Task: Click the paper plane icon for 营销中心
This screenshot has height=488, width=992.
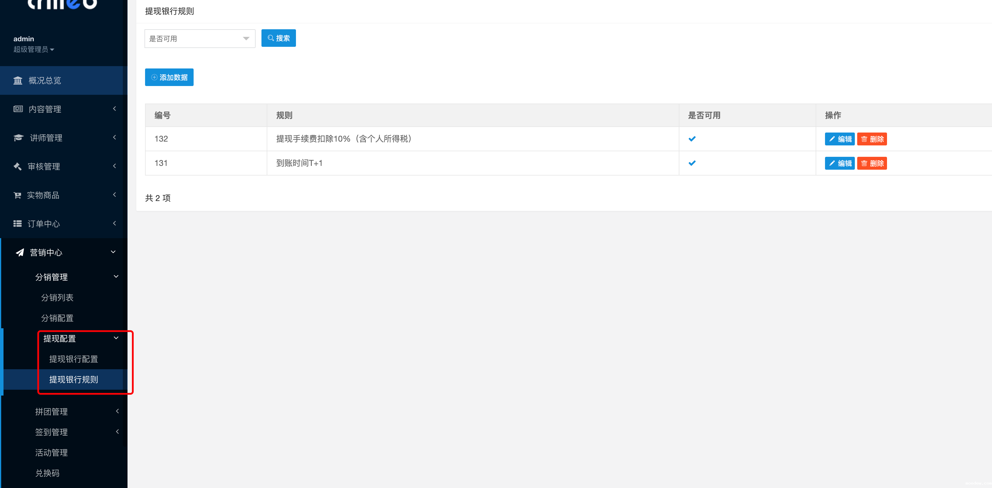Action: click(20, 253)
